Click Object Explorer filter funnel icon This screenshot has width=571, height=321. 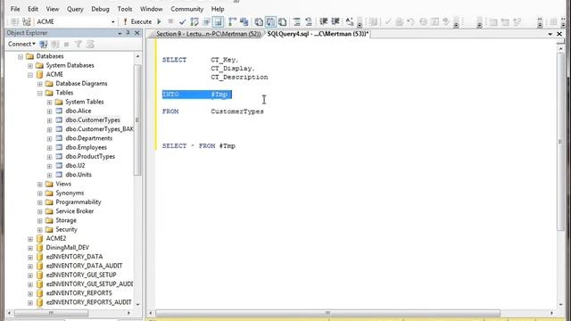[78, 45]
